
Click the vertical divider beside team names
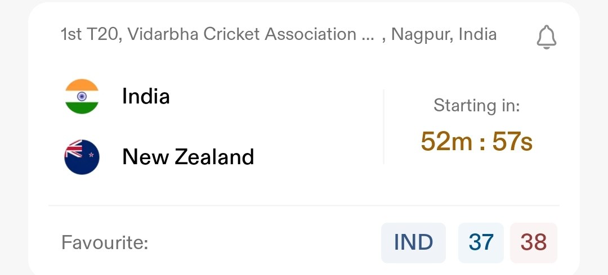(384, 127)
